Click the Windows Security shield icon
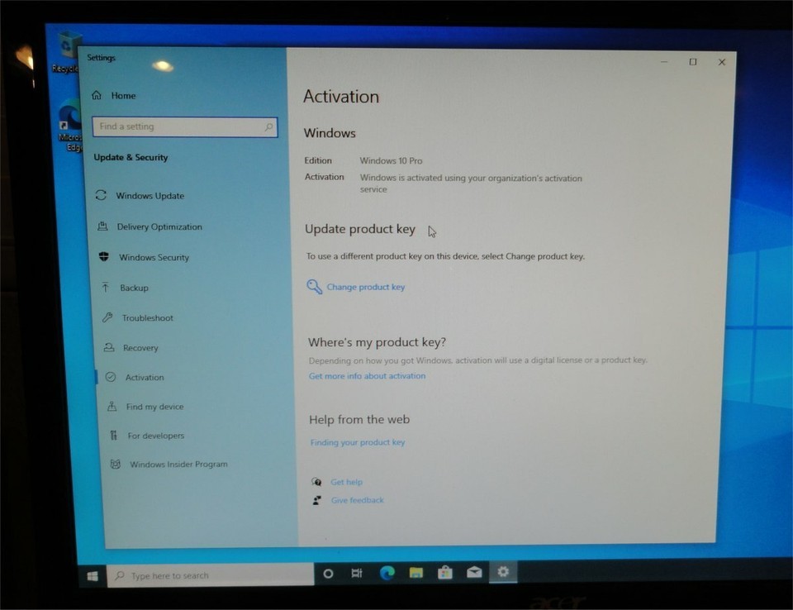 click(x=103, y=257)
